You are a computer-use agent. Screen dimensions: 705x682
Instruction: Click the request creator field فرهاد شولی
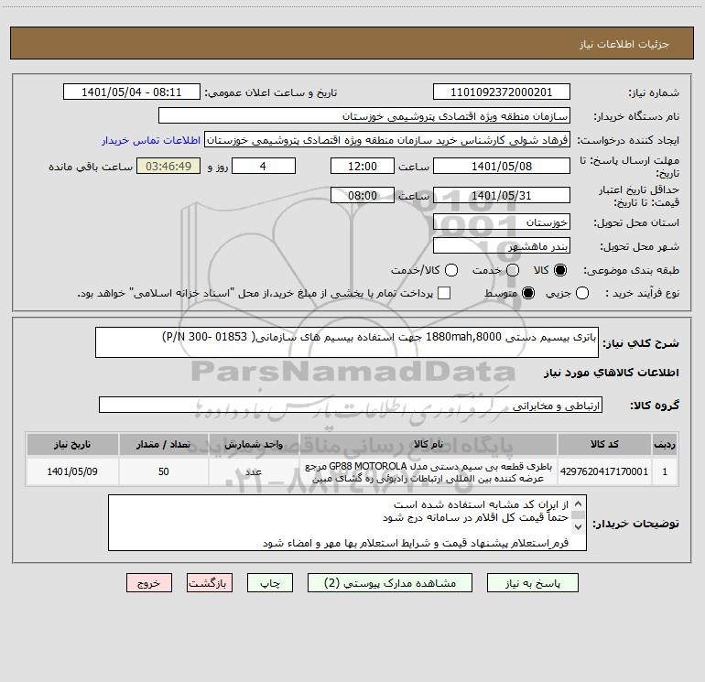pos(387,140)
